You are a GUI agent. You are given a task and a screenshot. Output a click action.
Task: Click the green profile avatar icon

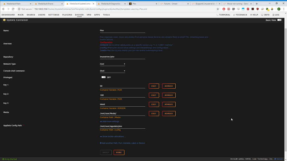(279, 9)
